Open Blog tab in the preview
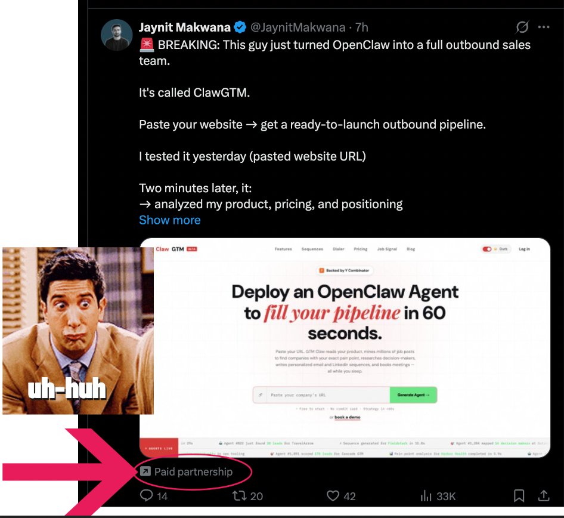The height and width of the screenshot is (518, 564). (411, 249)
